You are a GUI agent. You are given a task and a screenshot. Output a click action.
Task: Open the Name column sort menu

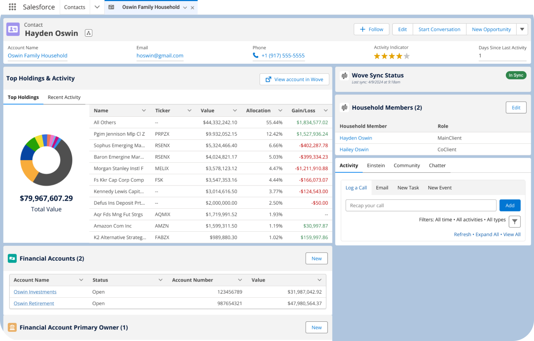click(x=144, y=110)
